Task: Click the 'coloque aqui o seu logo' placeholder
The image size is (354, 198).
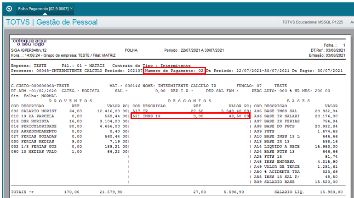Action: pos(30,43)
